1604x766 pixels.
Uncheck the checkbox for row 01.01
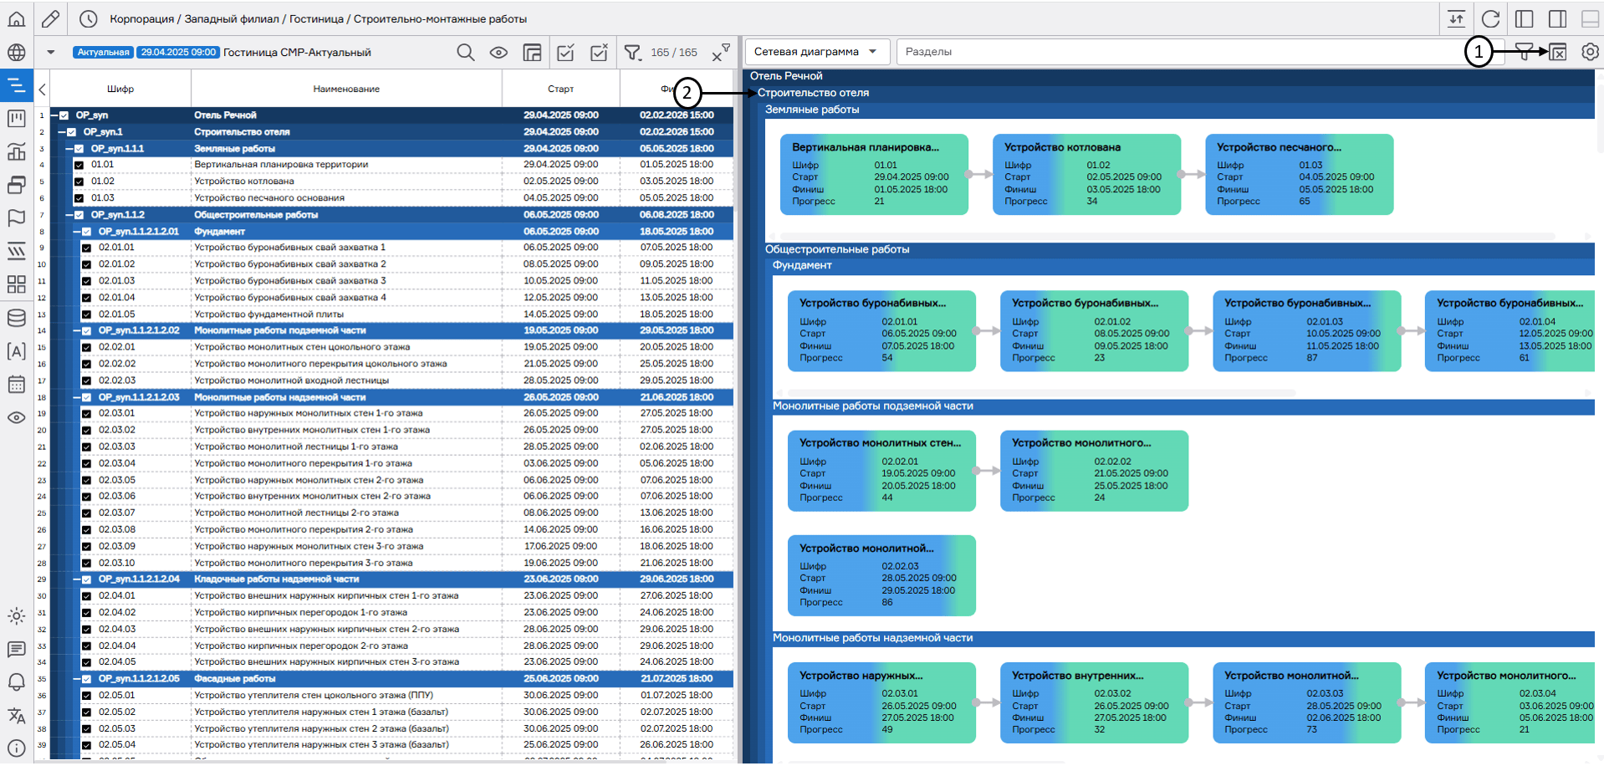click(79, 165)
